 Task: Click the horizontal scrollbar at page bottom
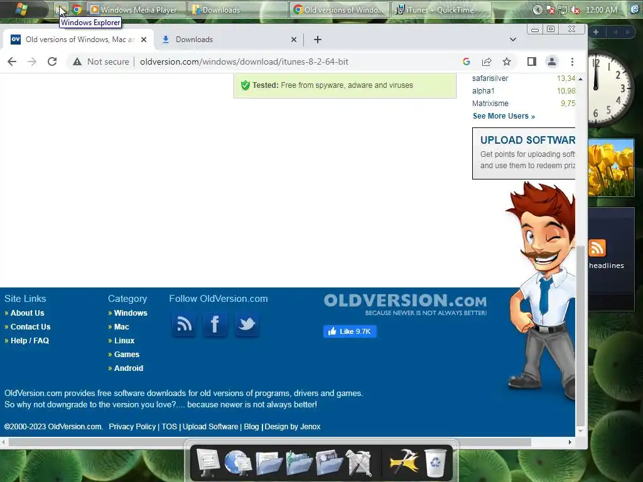(x=270, y=442)
